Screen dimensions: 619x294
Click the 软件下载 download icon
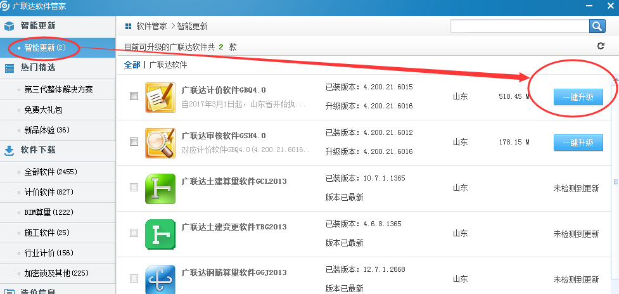click(9, 150)
